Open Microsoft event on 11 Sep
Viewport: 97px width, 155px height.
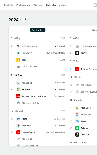[x=27, y=90]
